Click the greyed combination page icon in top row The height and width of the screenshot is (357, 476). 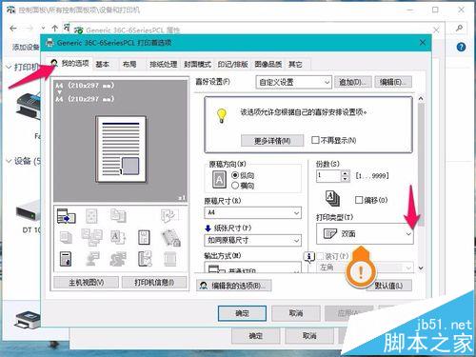point(91,216)
